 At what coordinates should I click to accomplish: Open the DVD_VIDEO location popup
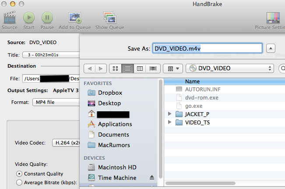[x=230, y=69]
